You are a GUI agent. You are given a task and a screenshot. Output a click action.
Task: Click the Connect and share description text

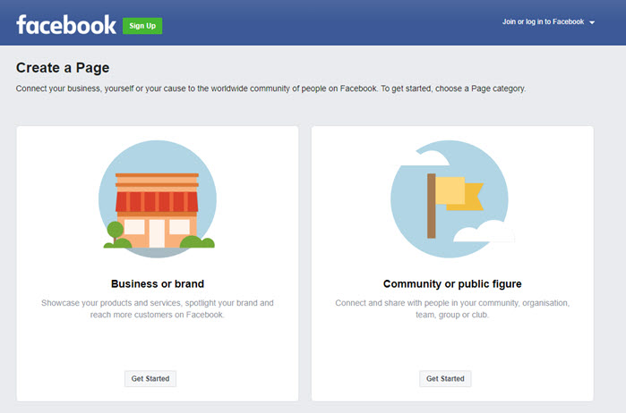click(452, 308)
